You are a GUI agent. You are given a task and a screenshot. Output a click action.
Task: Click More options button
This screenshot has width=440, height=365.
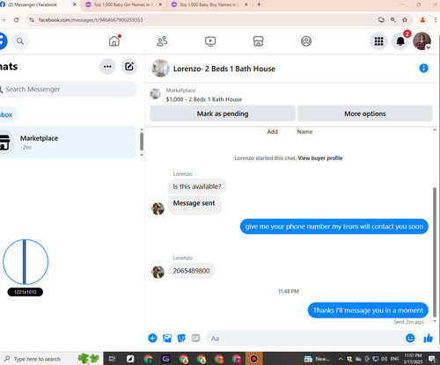tap(365, 113)
